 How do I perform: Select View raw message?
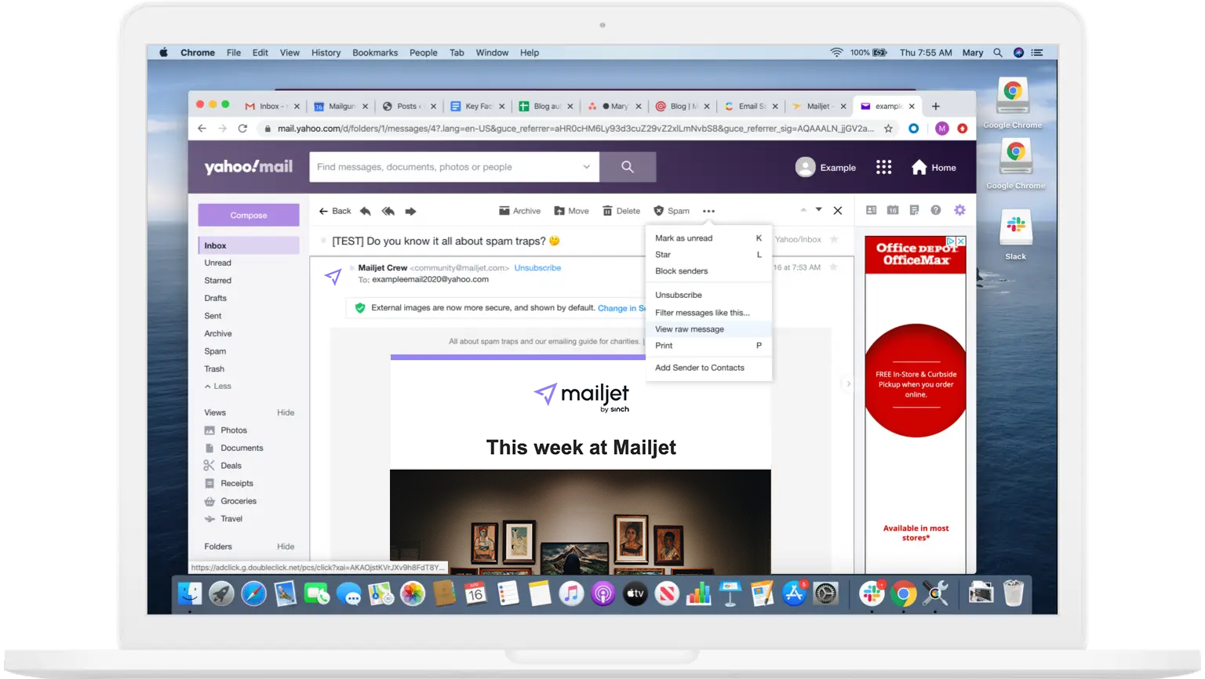(x=708, y=329)
